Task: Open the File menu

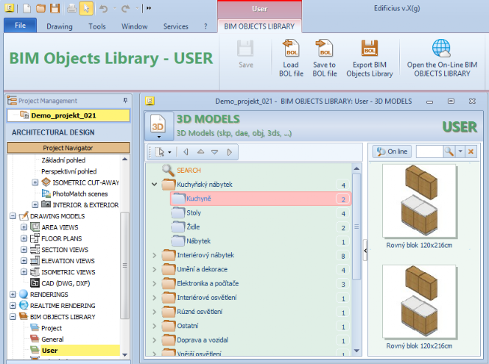Action: click(x=21, y=26)
